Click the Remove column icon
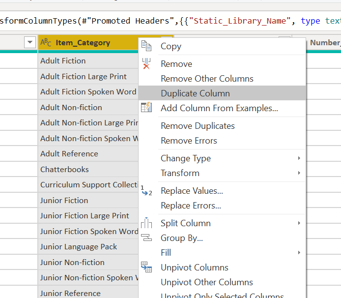341x298 pixels. 146,63
